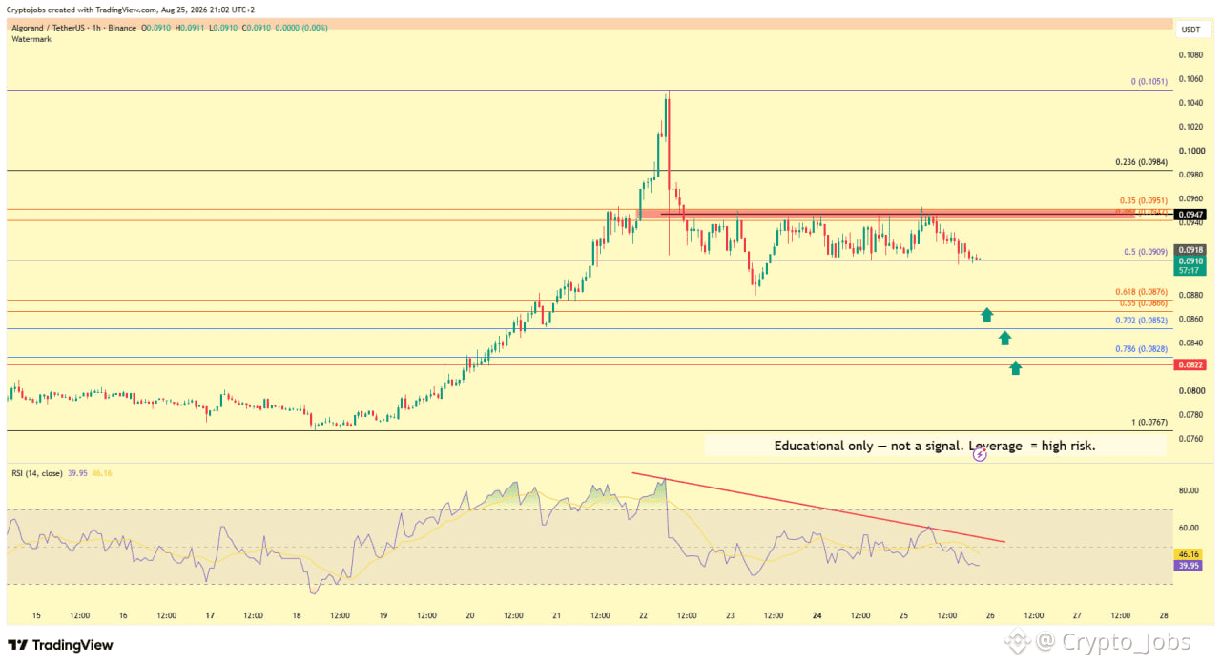Click the purple 39.95 RSI value label
This screenshot has height=665, width=1221.
click(x=1190, y=565)
